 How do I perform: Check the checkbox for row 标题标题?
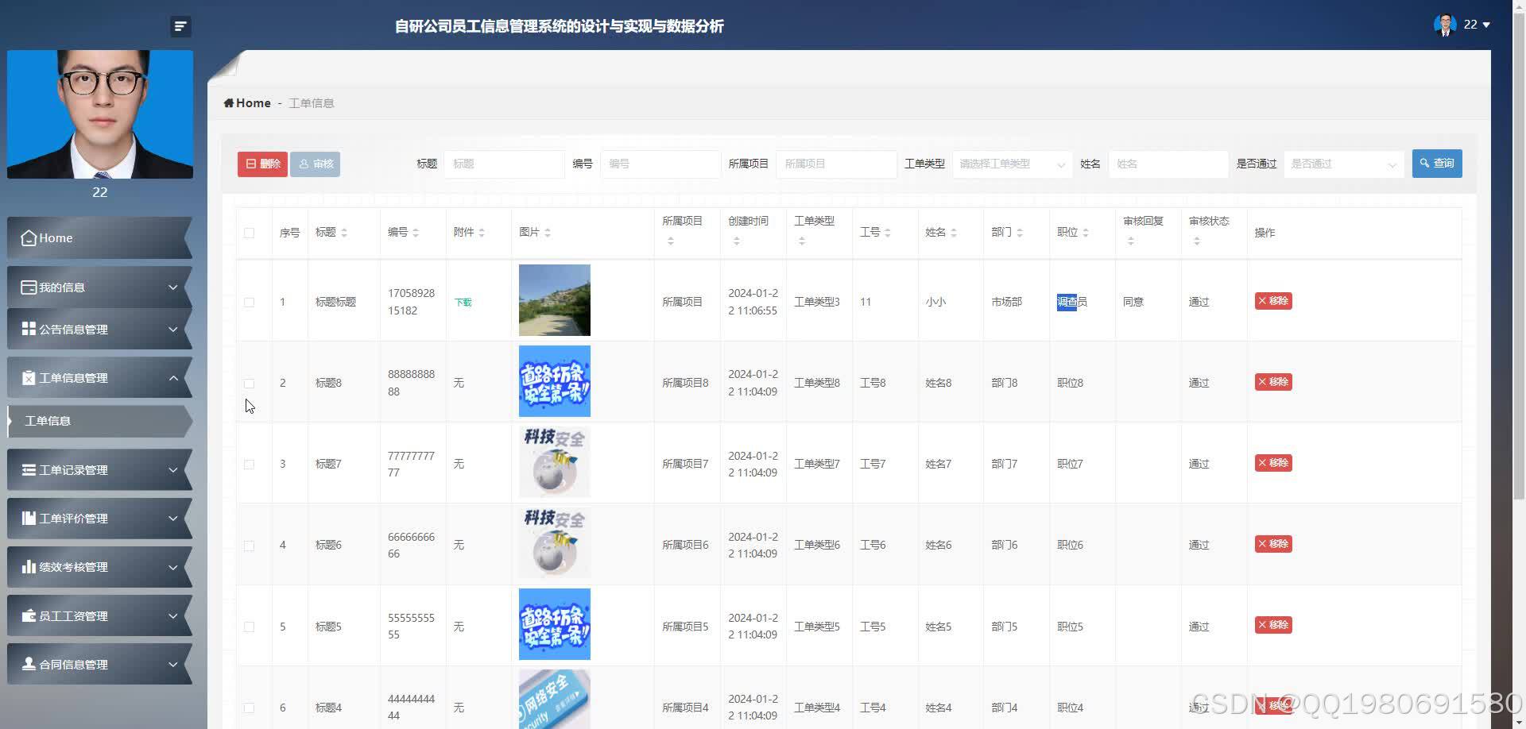pos(249,302)
